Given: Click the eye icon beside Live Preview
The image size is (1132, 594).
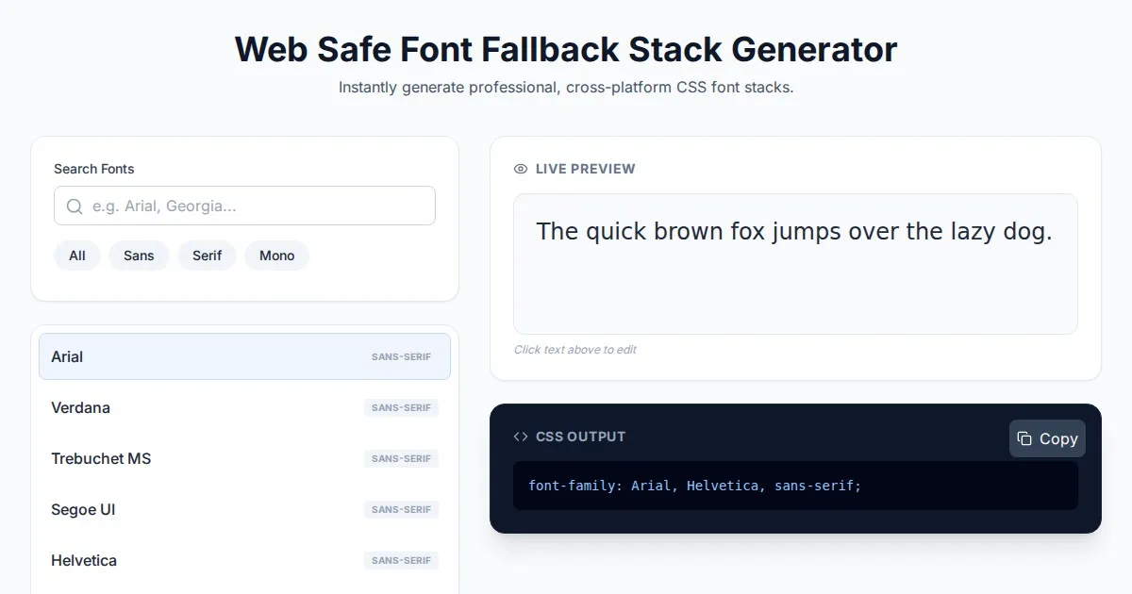Looking at the screenshot, I should pos(521,169).
